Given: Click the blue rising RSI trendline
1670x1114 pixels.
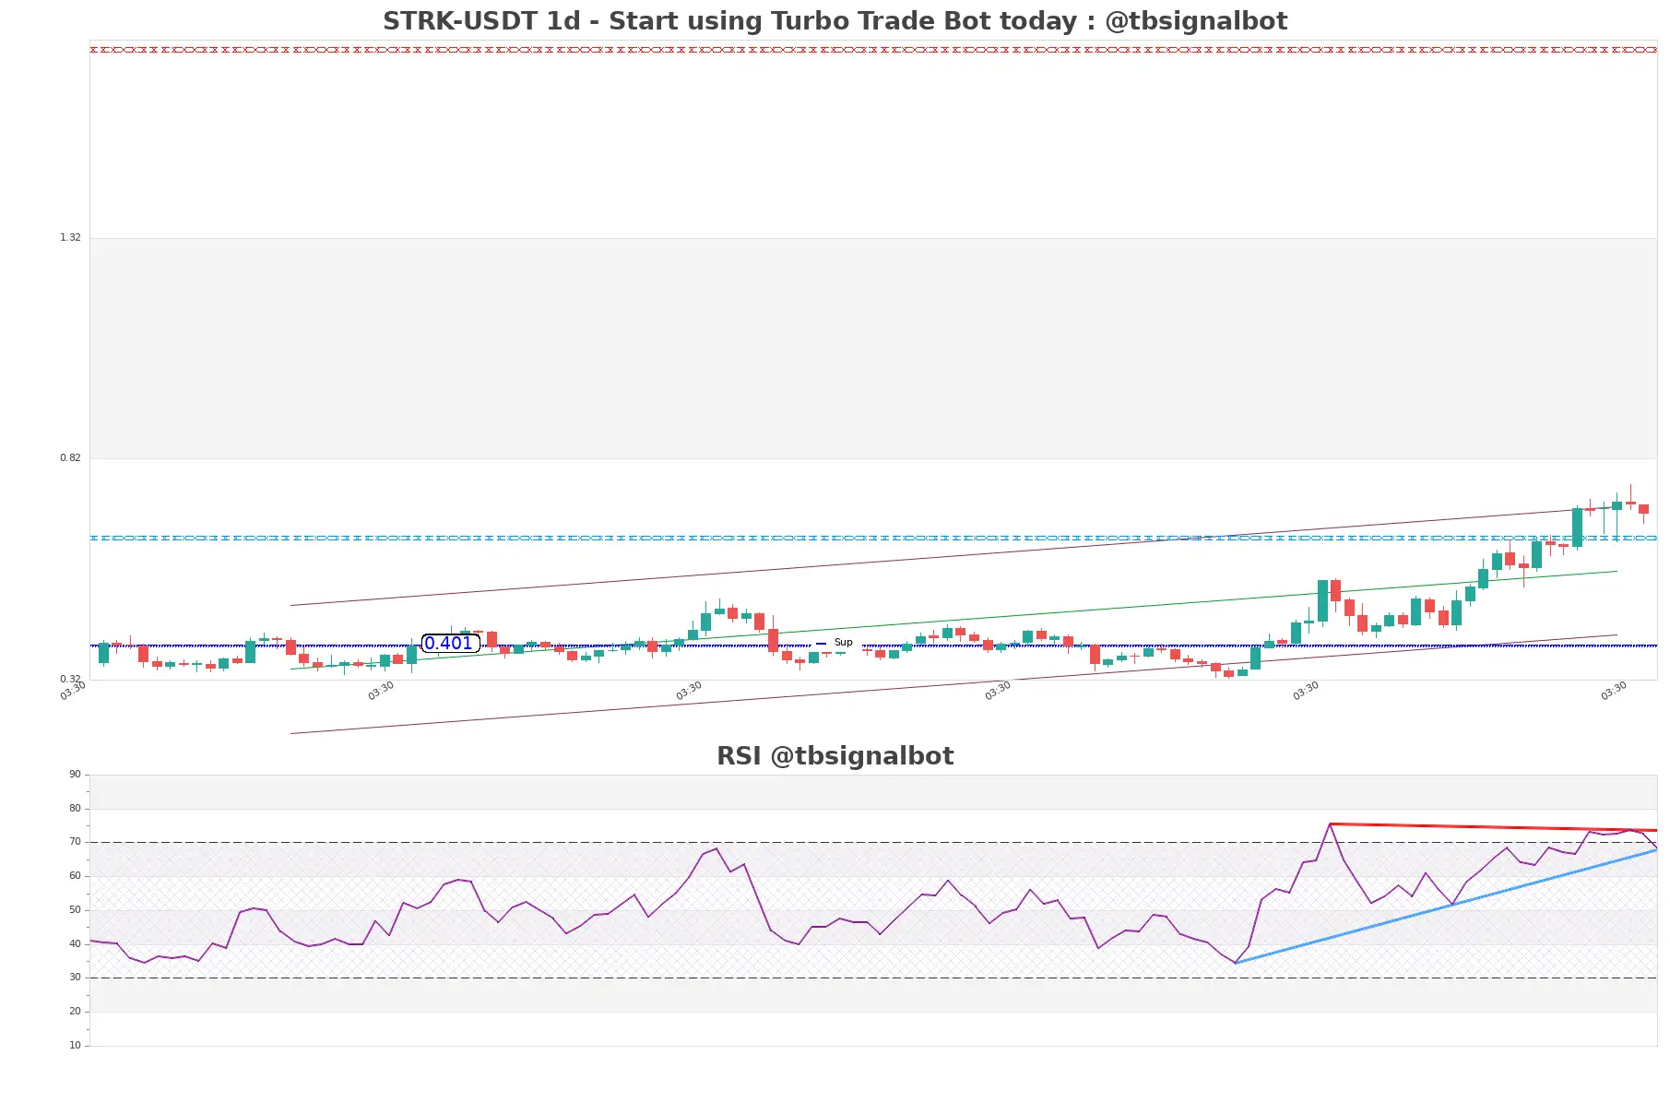Looking at the screenshot, I should [1446, 907].
